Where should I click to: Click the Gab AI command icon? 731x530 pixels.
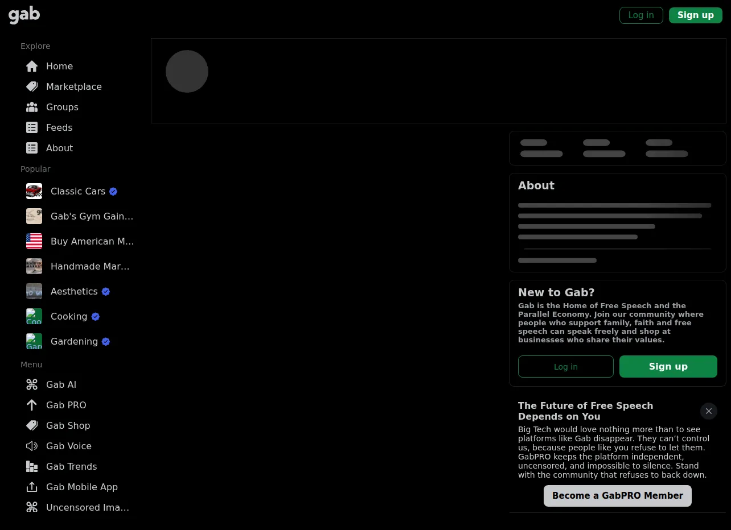32,385
